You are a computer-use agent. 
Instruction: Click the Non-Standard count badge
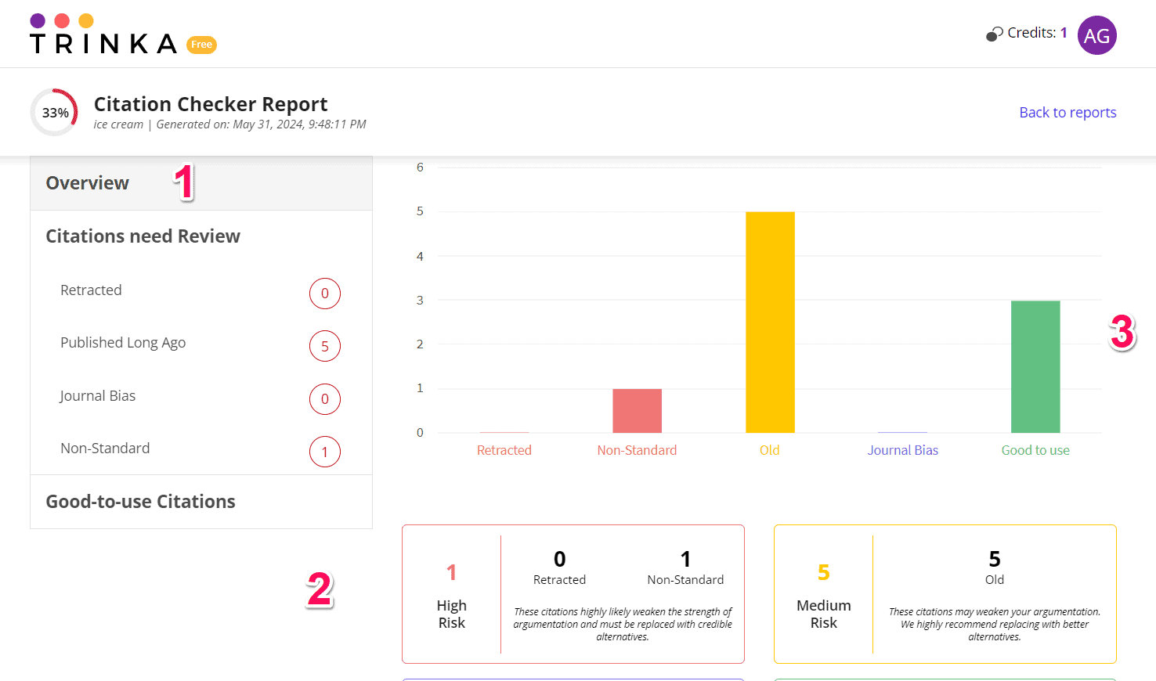(325, 452)
